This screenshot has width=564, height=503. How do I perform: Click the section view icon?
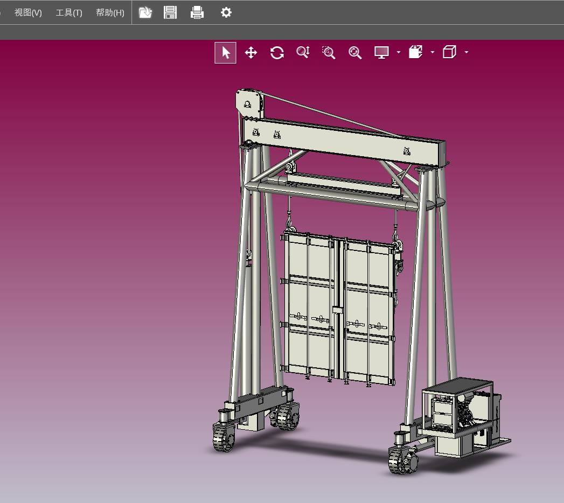coord(415,52)
